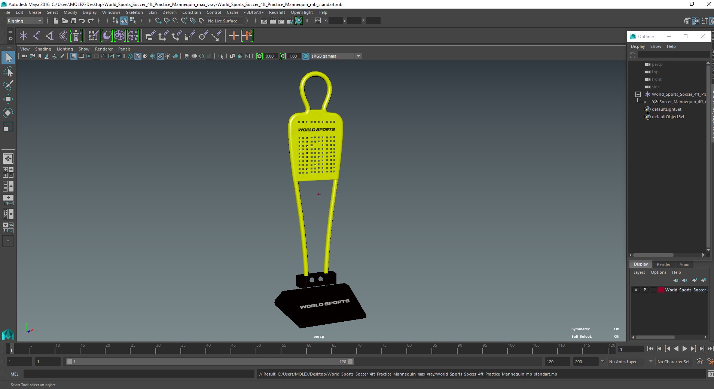Open the viewport Shading menu

point(43,49)
